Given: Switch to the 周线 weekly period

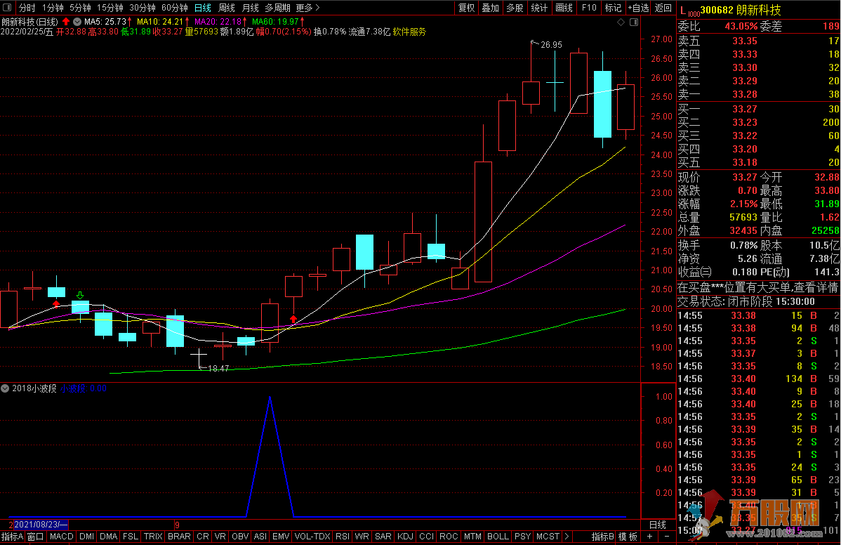Looking at the screenshot, I should (227, 8).
